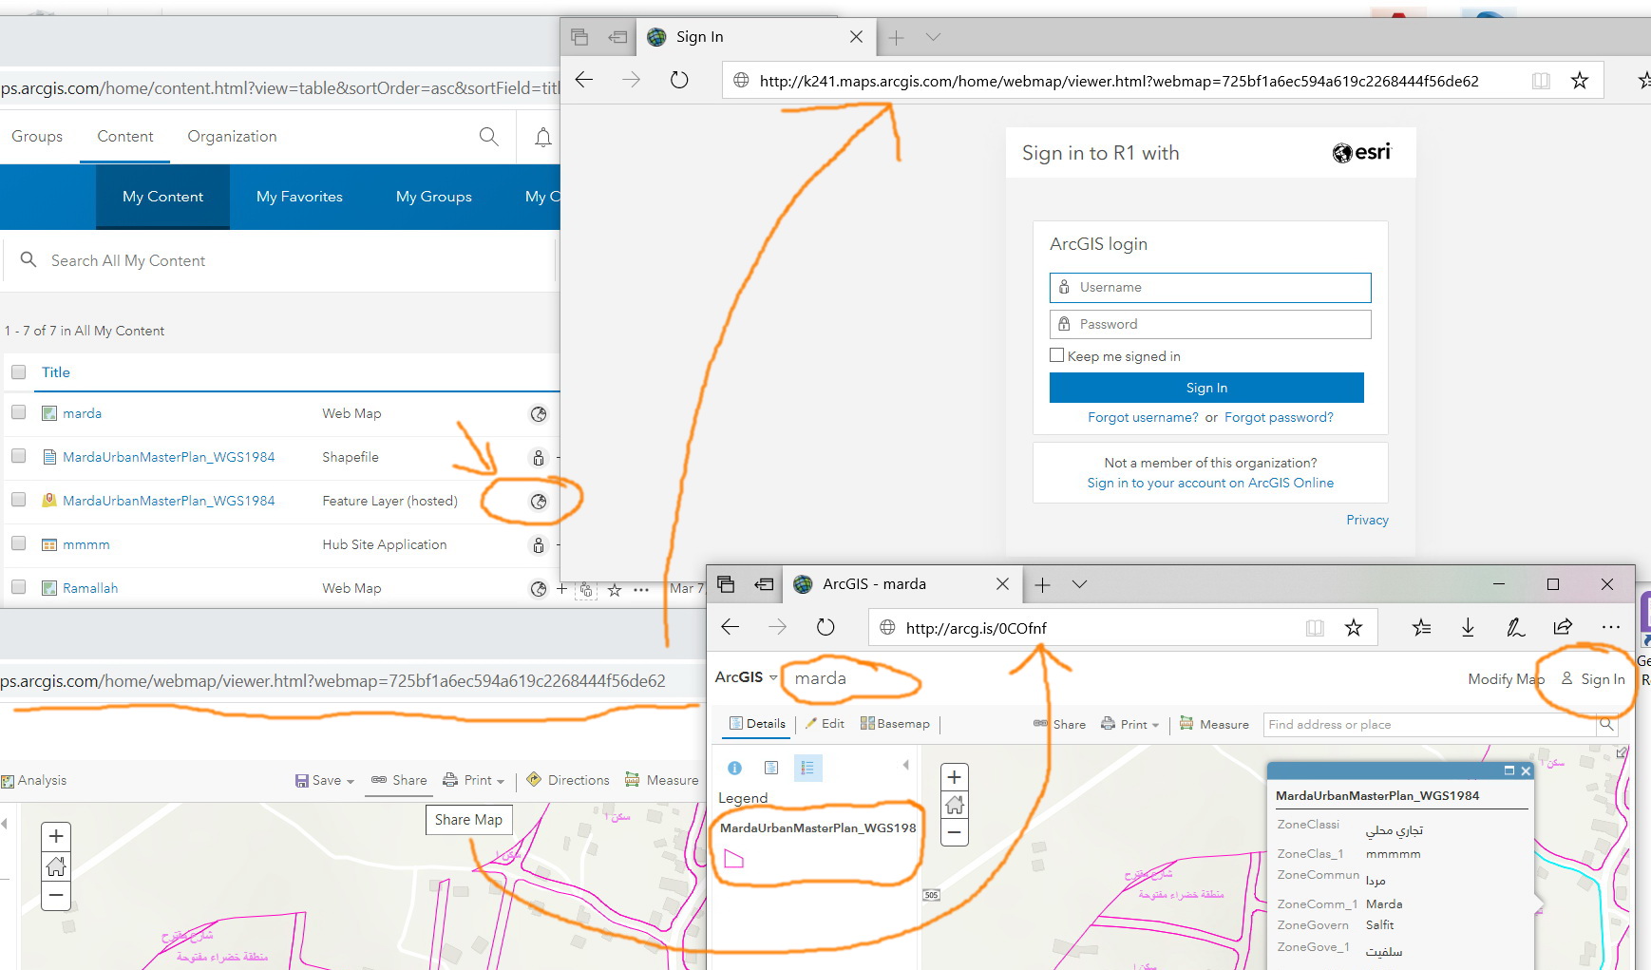Tick the checkbox for the Feature Layer (hosted) row

pyautogui.click(x=18, y=500)
